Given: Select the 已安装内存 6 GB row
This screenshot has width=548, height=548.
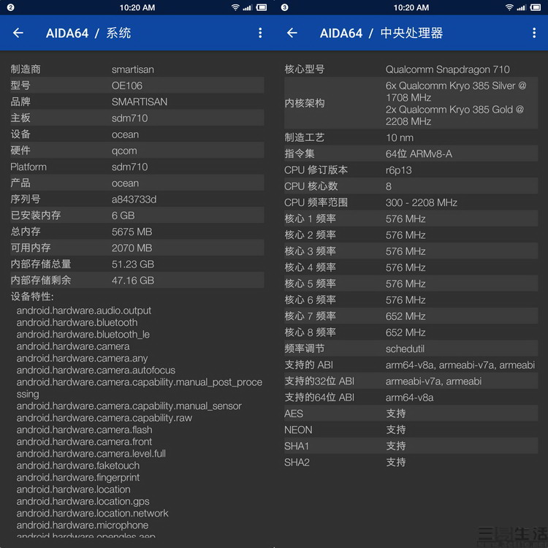Looking at the screenshot, I should [137, 216].
